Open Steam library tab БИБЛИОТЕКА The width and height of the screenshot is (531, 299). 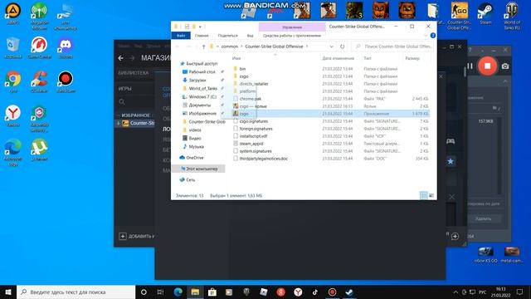133,73
